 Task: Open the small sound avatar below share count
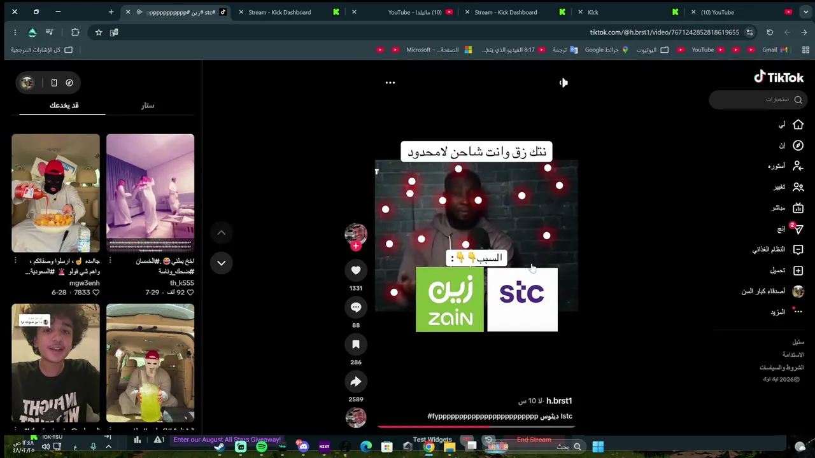tap(356, 417)
